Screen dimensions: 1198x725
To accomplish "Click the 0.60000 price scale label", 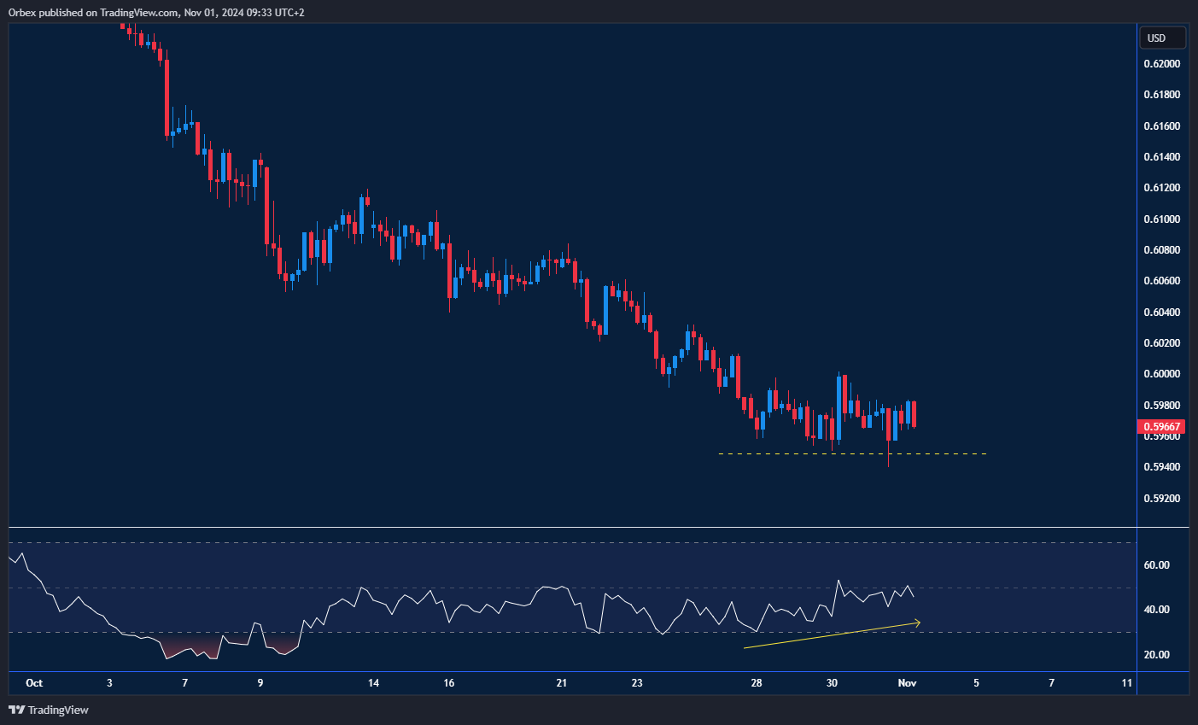I will tap(1161, 374).
